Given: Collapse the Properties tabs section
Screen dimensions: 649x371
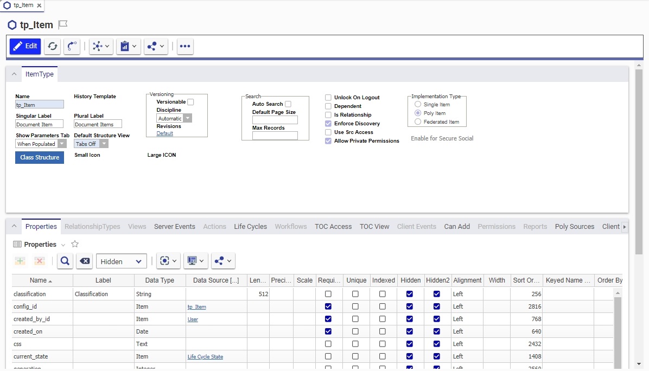Looking at the screenshot, I should pyautogui.click(x=14, y=226).
